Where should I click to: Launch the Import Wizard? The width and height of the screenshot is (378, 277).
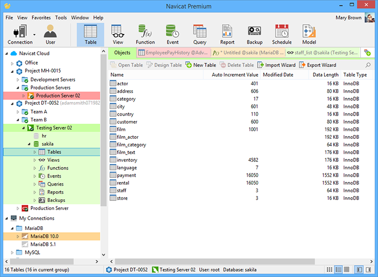276,65
